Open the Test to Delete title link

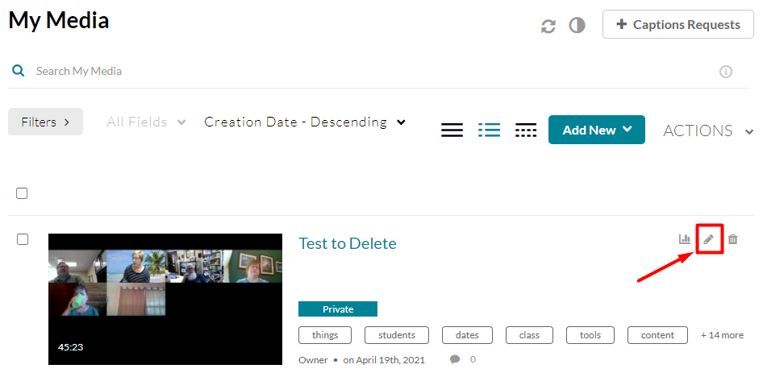point(348,243)
